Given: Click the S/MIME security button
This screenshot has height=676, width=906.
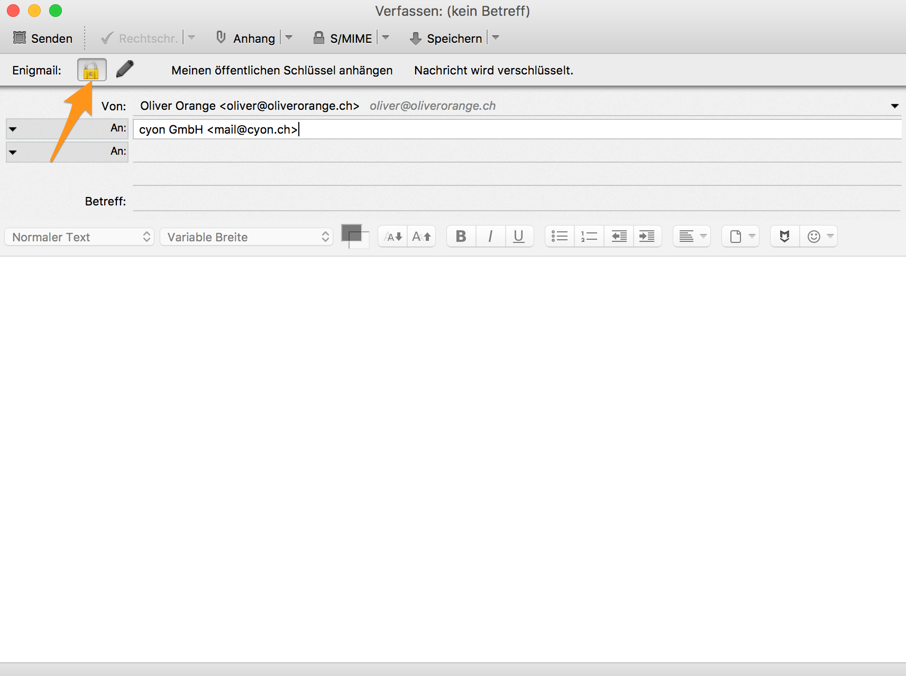Looking at the screenshot, I should coord(343,38).
